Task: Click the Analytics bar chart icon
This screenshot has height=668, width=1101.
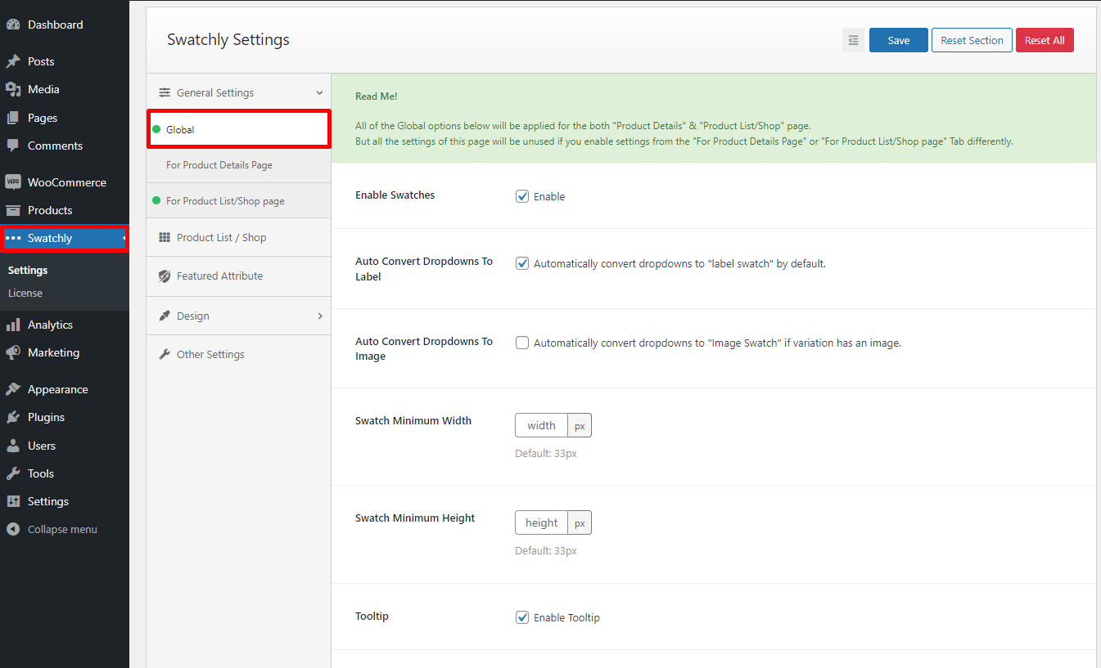Action: coord(13,325)
